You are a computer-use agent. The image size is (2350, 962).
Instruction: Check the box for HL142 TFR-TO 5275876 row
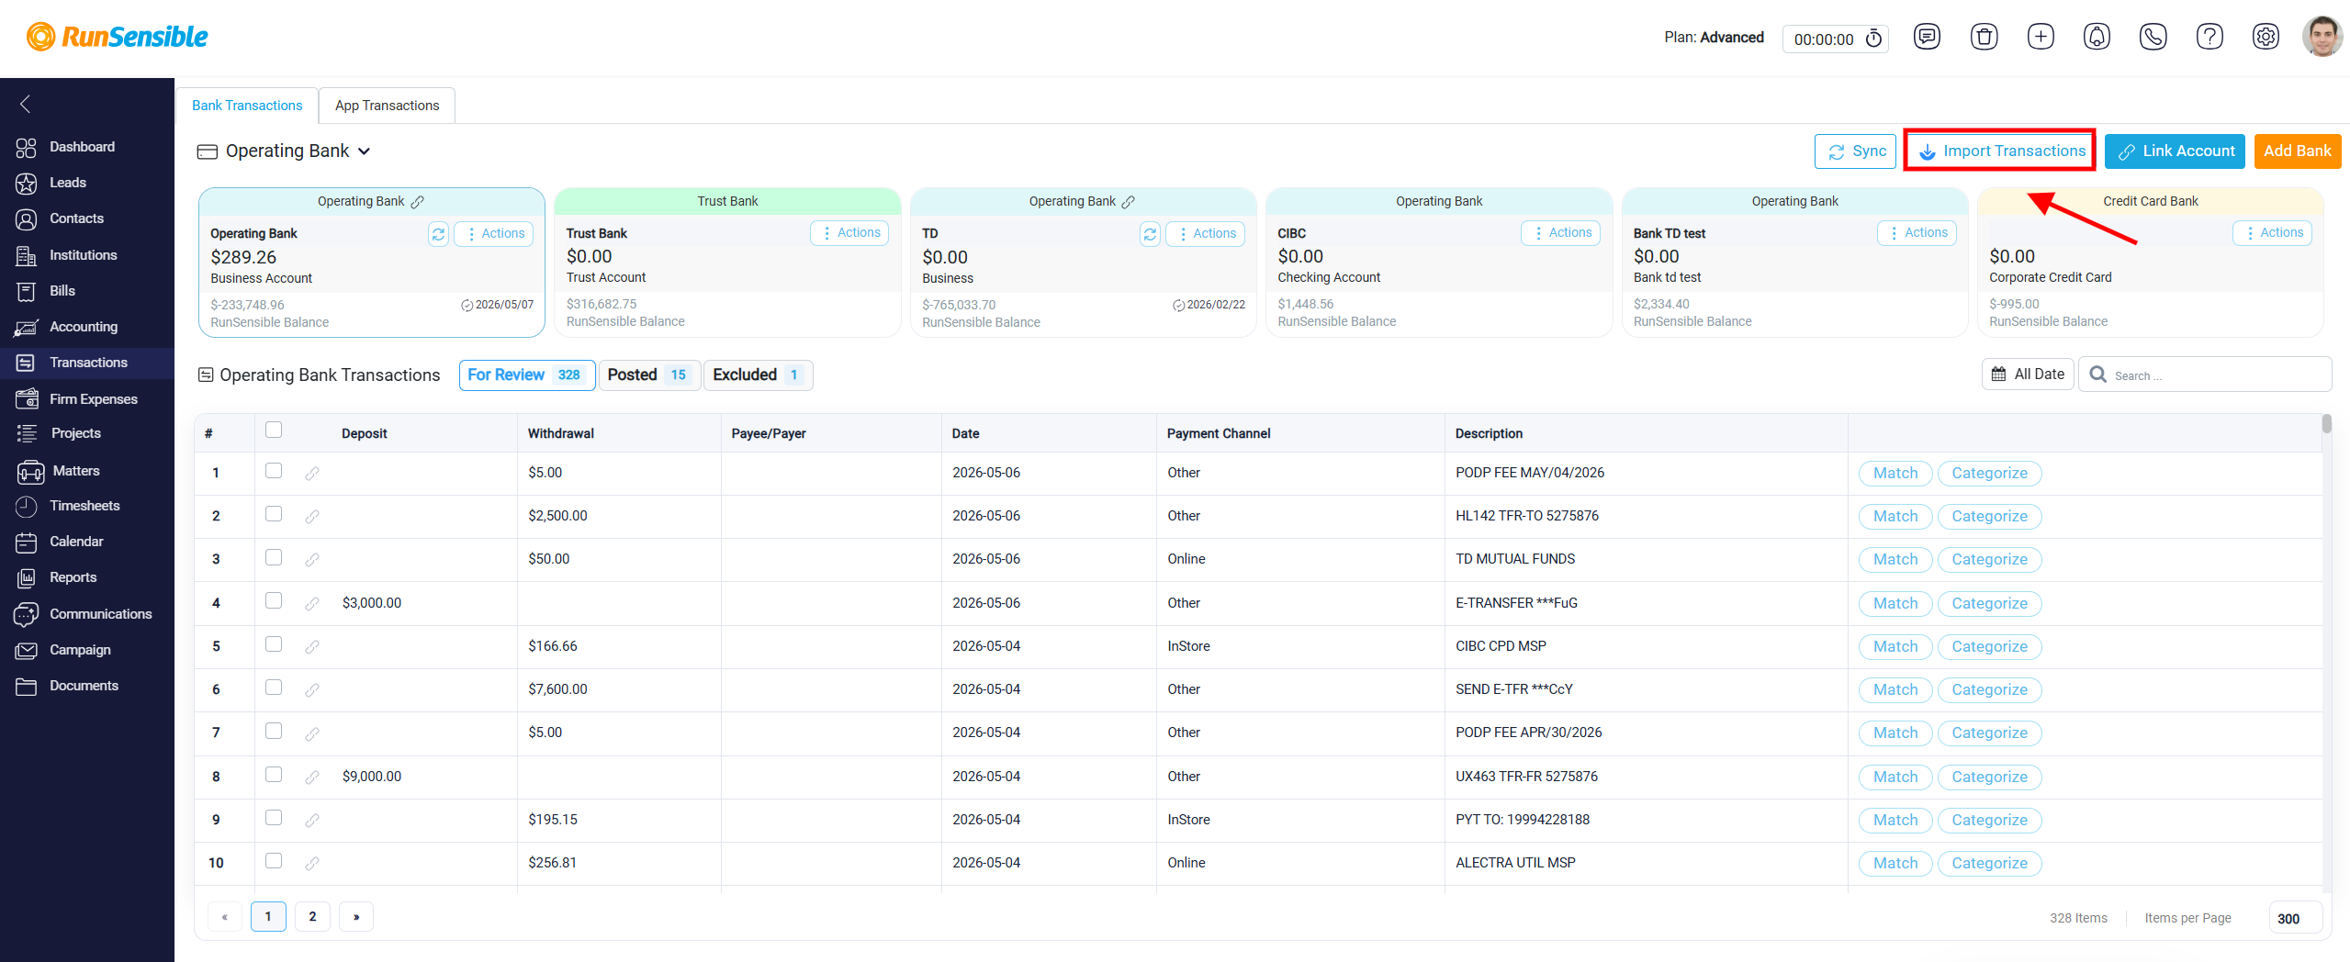coord(274,514)
